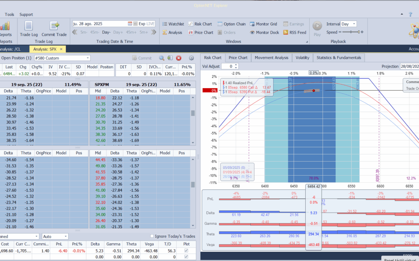419x261 pixels.
Task: Open the Monitor Dock window
Action: tap(264, 32)
